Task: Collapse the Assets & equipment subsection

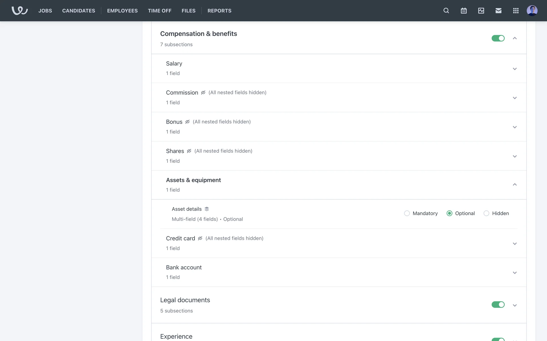Action: click(515, 184)
